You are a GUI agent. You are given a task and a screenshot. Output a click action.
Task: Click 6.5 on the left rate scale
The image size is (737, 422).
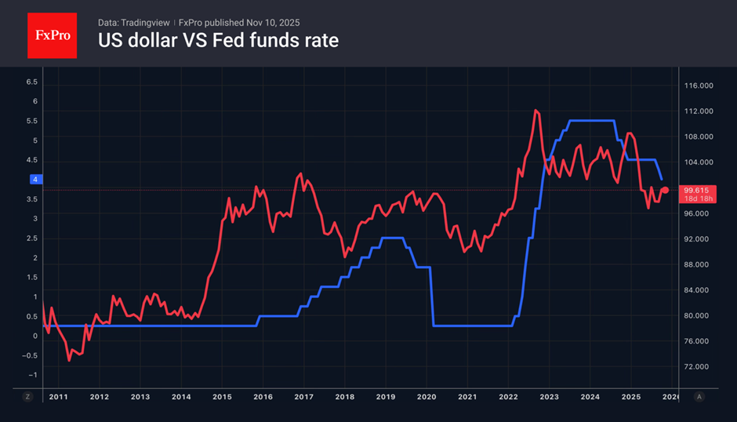point(31,82)
